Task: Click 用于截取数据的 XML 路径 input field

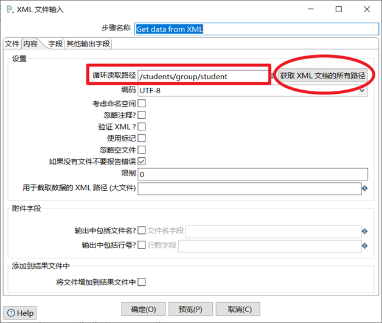Action: click(x=250, y=189)
